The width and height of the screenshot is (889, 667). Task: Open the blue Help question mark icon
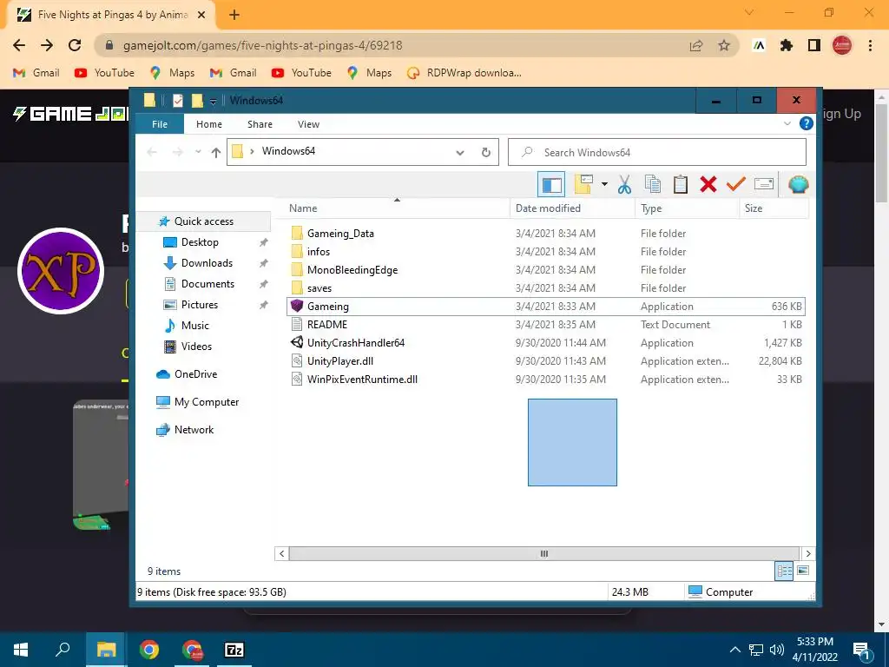click(x=807, y=123)
